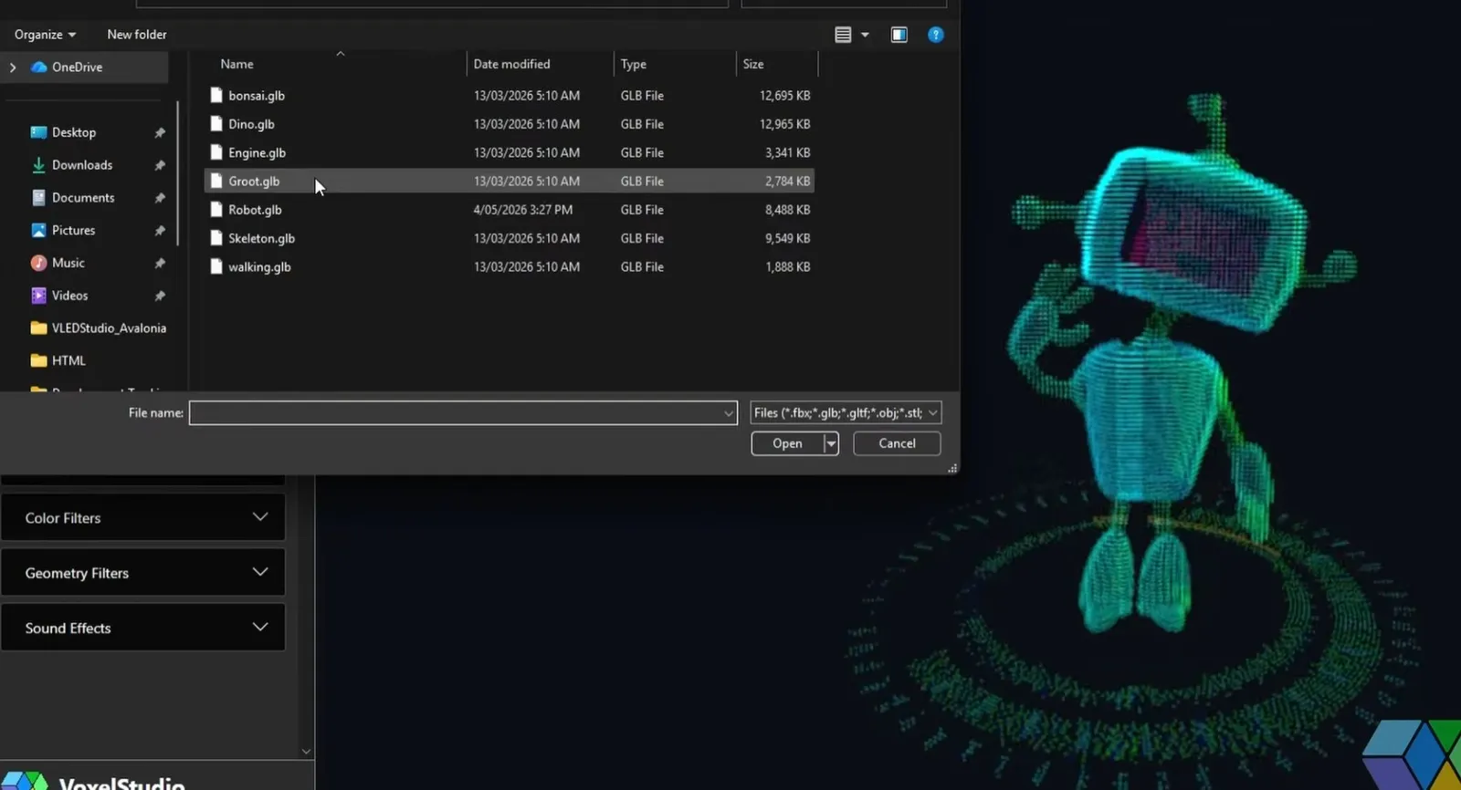Expand the Geometry Filters section
The width and height of the screenshot is (1461, 790).
tap(143, 573)
